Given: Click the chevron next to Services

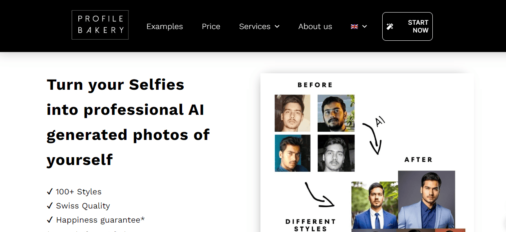Looking at the screenshot, I should click(x=277, y=27).
